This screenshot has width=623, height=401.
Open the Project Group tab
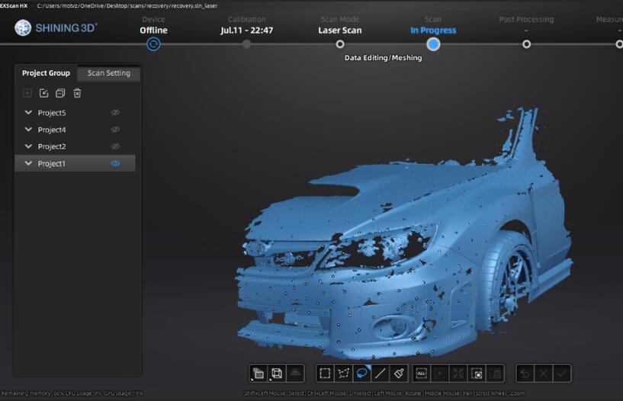[46, 73]
